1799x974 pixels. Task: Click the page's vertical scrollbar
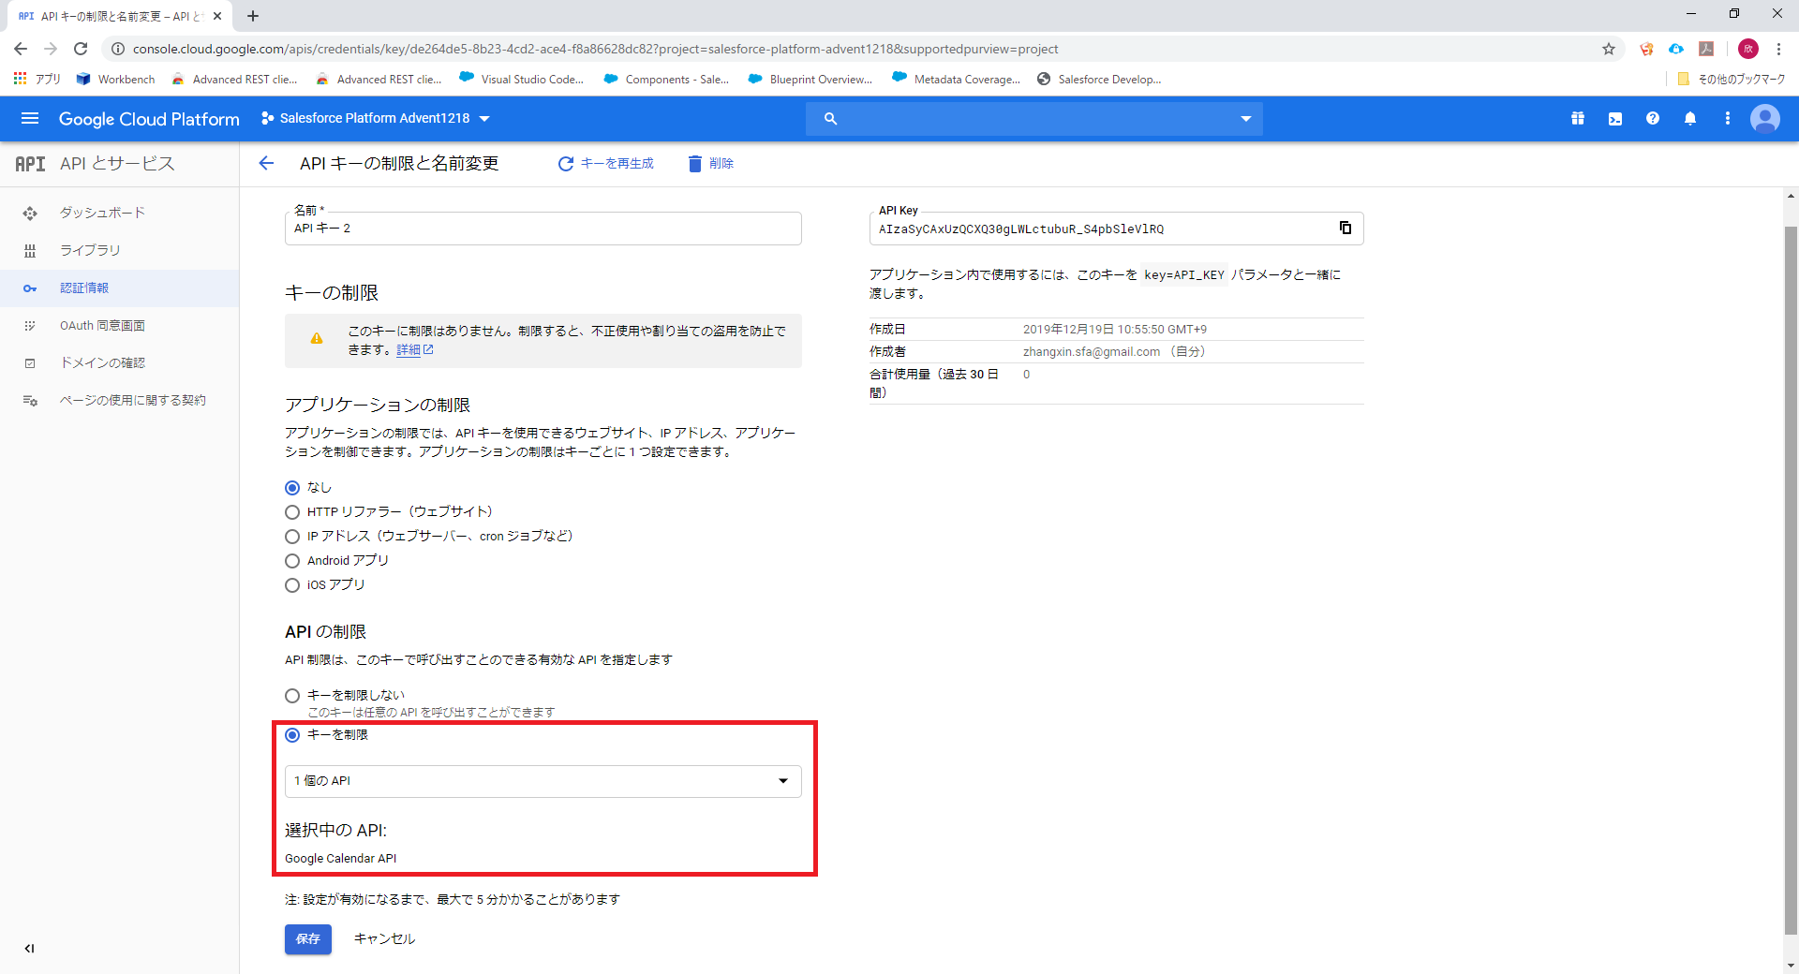[1791, 581]
